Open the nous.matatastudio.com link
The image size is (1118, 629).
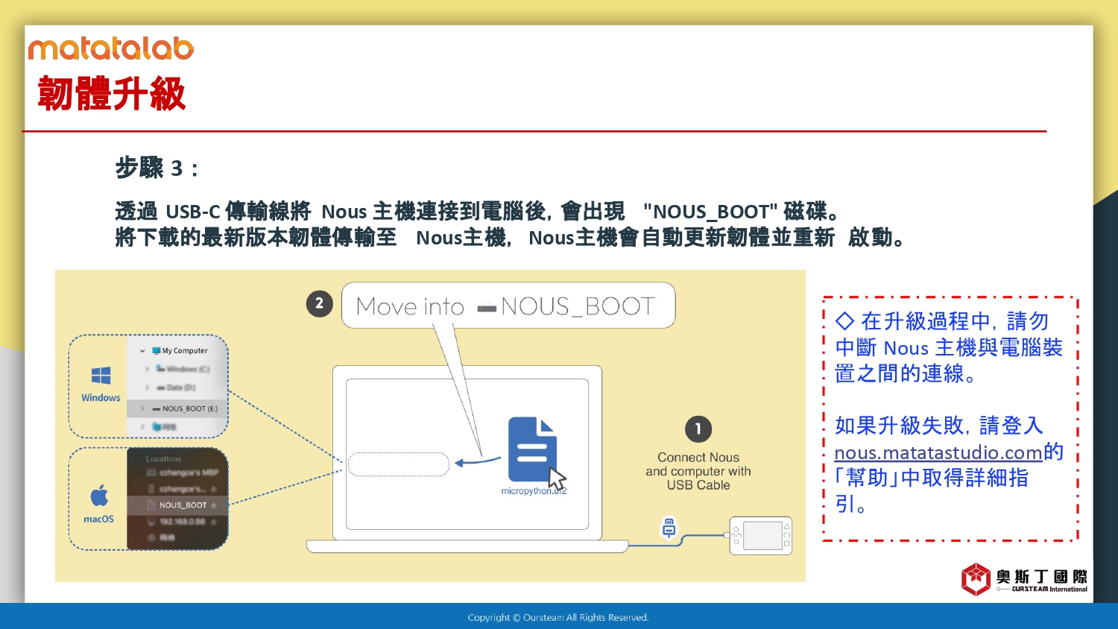938,452
